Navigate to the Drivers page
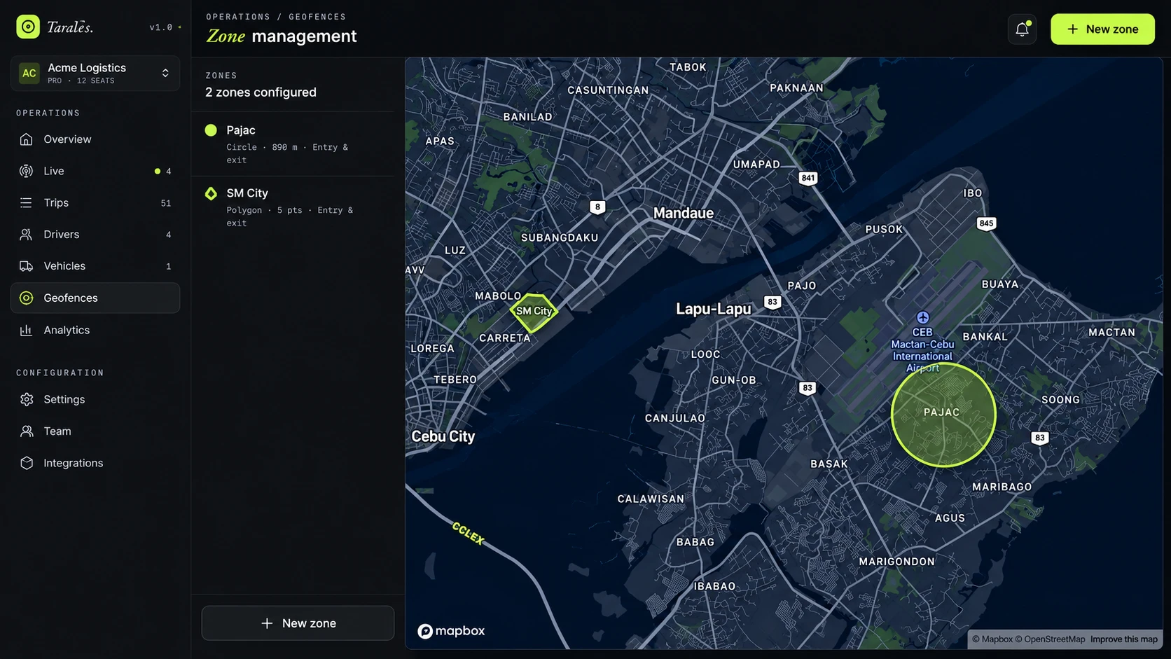The image size is (1171, 659). [95, 235]
